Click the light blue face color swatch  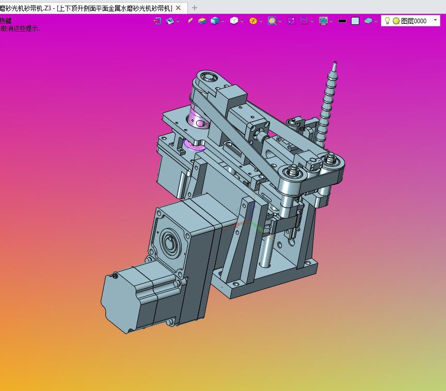pyautogui.click(x=355, y=21)
